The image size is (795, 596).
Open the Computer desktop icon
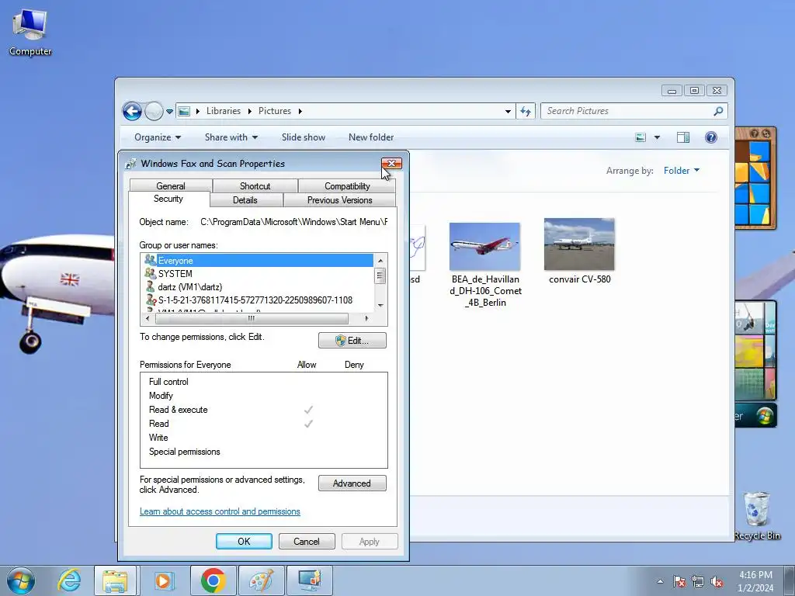pos(30,33)
